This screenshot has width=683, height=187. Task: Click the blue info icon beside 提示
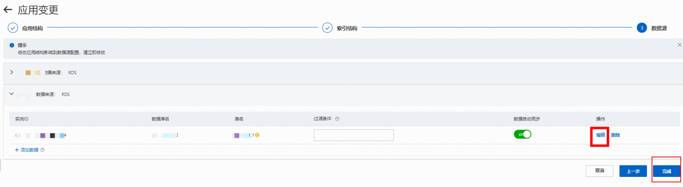(12, 45)
